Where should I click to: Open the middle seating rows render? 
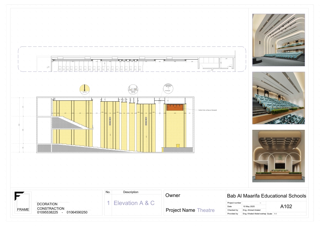tap(279, 98)
